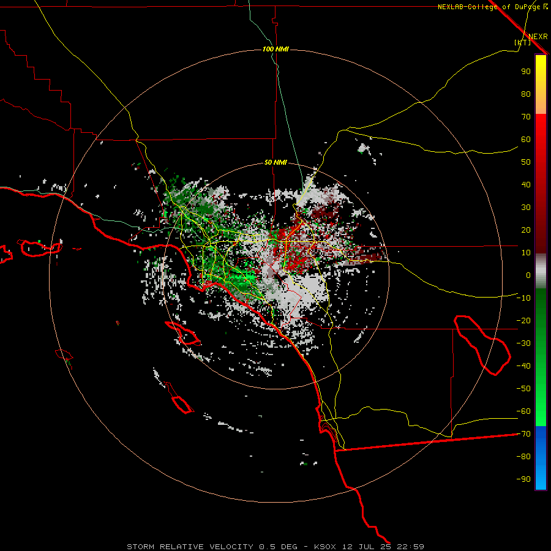Click the 80 knot scale label
This screenshot has height=551, width=551.
coord(526,94)
